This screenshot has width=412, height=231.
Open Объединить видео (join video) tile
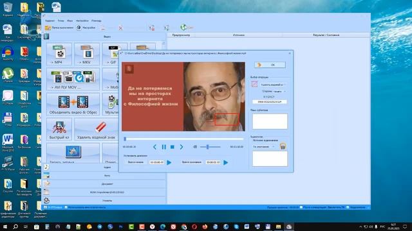coord(73,104)
